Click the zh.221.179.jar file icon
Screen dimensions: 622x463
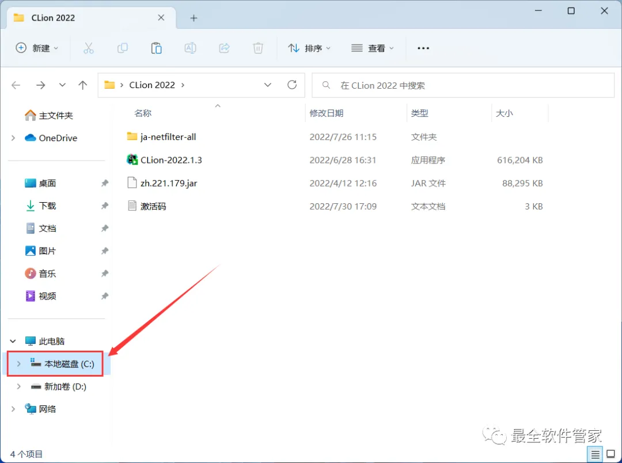[132, 183]
